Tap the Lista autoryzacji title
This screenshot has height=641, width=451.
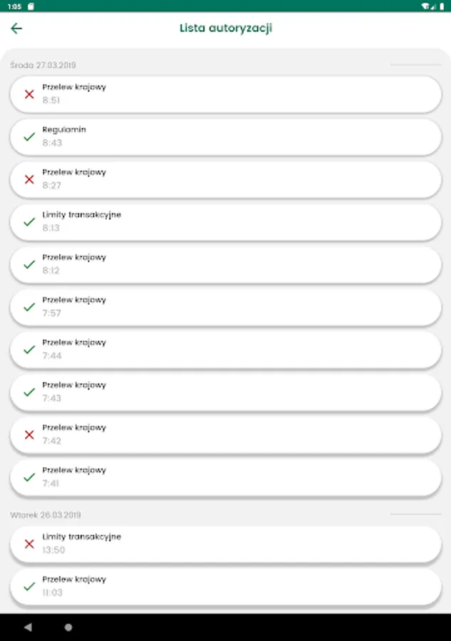click(225, 28)
